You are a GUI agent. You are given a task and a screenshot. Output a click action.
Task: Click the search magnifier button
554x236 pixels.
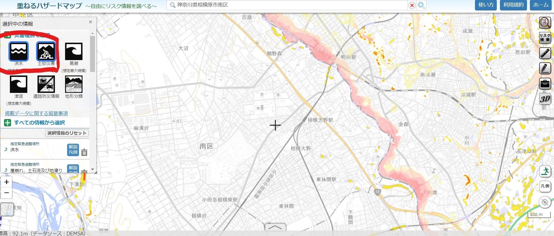click(421, 5)
